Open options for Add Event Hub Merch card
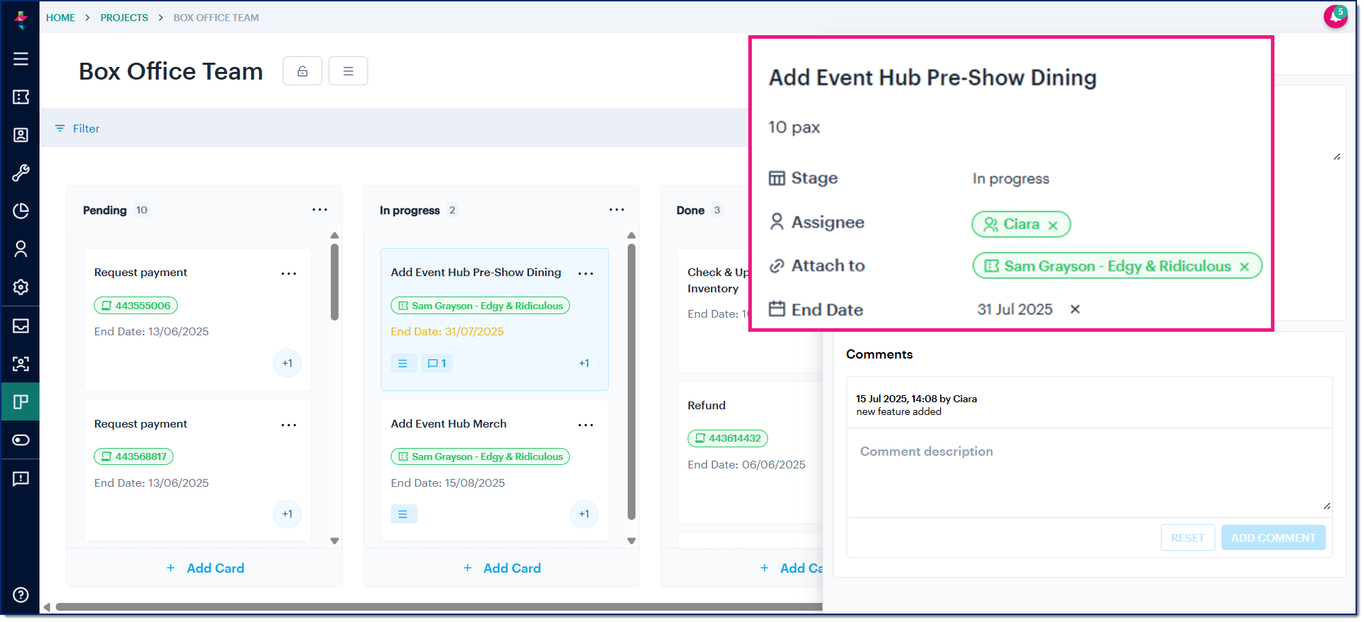1364x622 pixels. (585, 425)
